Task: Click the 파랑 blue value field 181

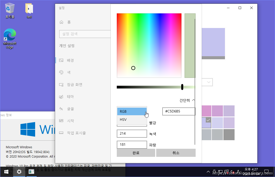Action: point(132,145)
